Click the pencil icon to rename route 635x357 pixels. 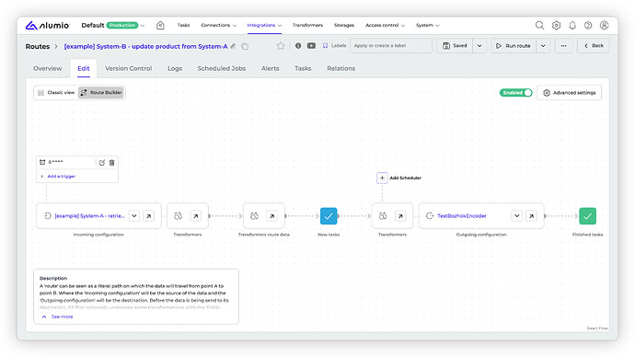point(233,46)
